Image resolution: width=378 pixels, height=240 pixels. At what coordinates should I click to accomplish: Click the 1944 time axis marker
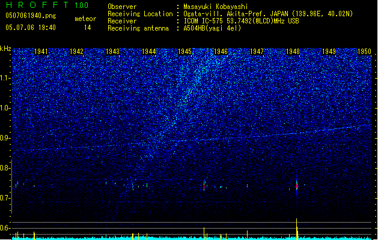click(x=149, y=52)
